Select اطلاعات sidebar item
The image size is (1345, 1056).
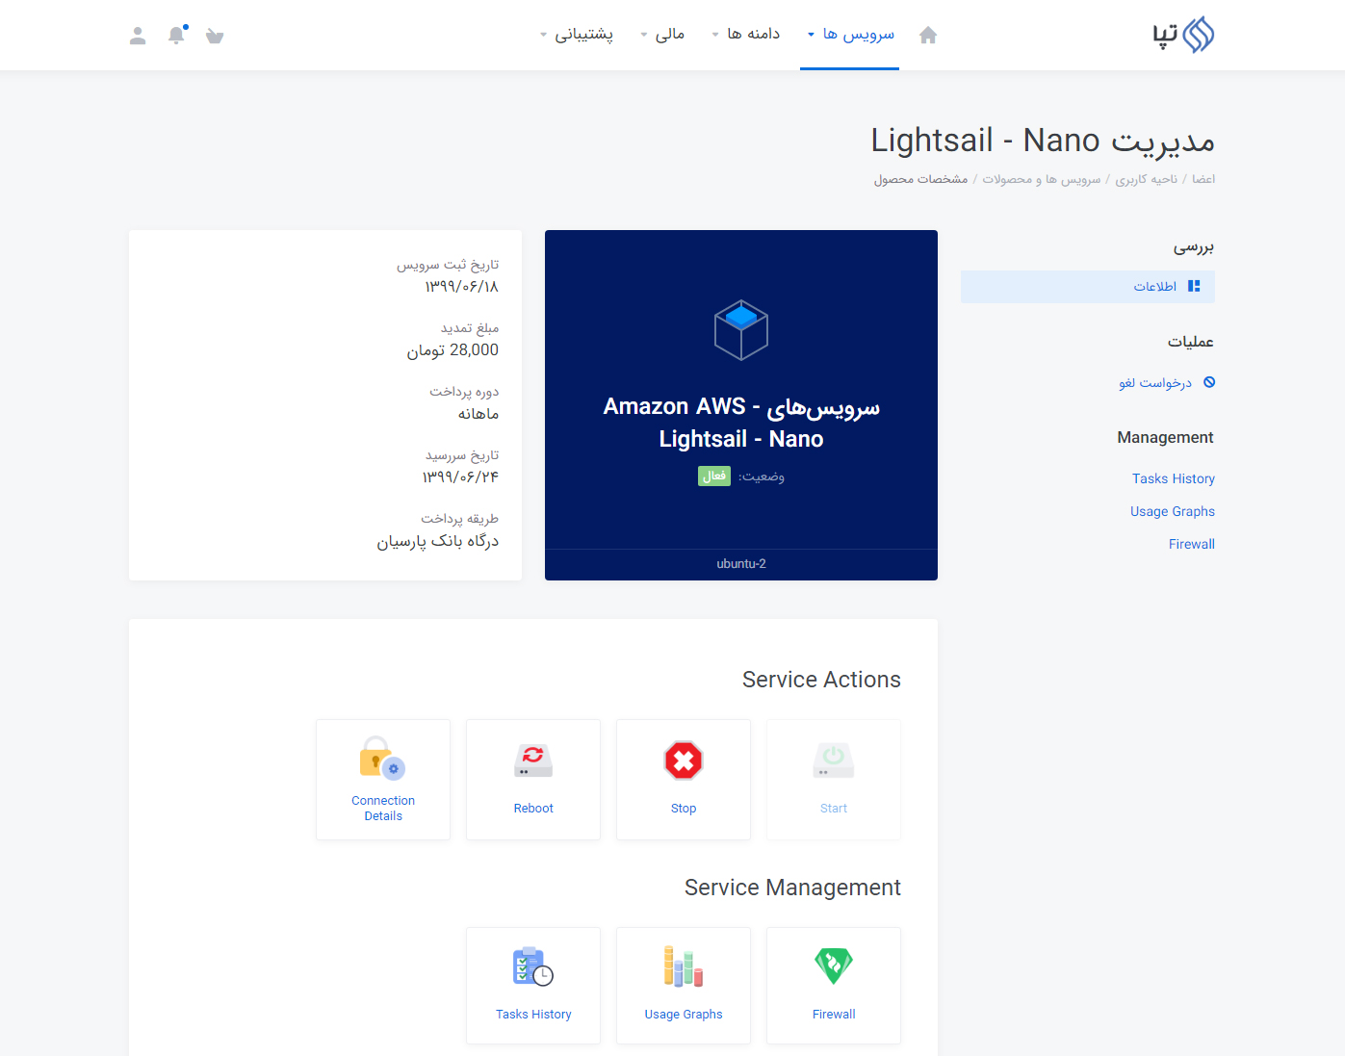[1088, 287]
